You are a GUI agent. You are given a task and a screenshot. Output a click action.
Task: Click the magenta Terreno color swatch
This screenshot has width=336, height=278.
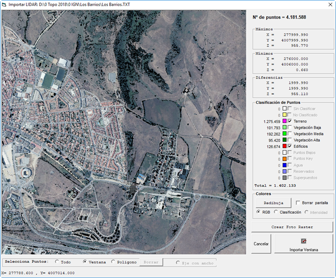285,121
